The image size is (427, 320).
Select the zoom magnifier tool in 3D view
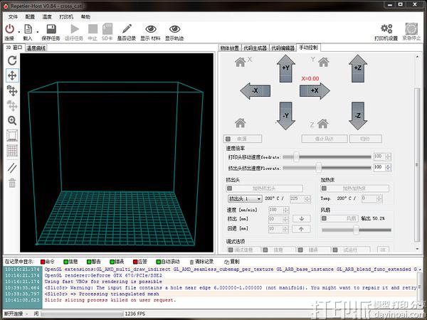coord(12,121)
